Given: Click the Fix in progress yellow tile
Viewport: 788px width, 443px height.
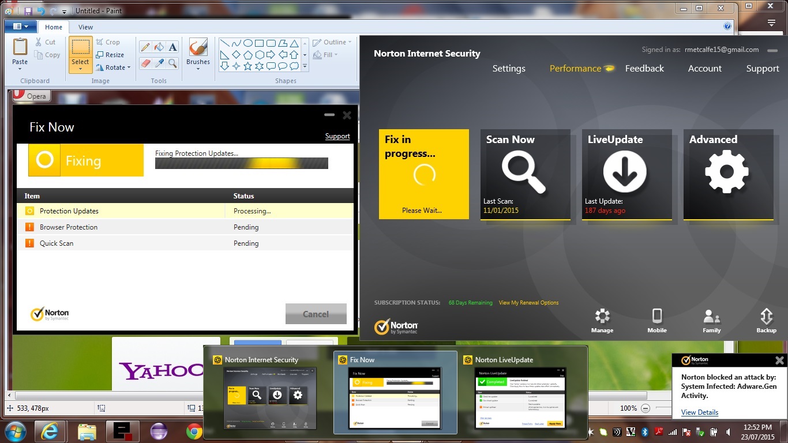Looking at the screenshot, I should pyautogui.click(x=423, y=174).
